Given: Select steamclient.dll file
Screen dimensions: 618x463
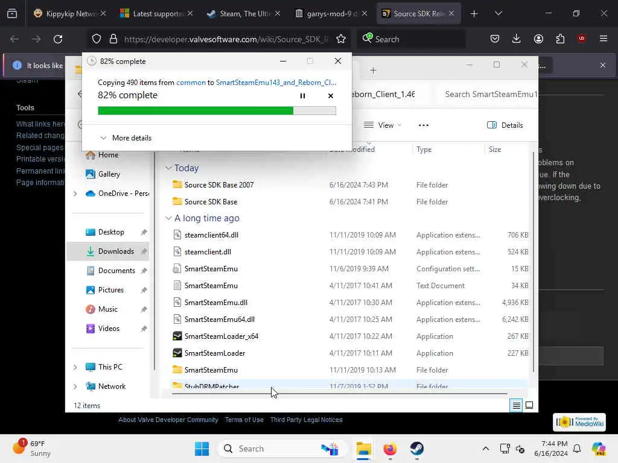Looking at the screenshot, I should [208, 252].
